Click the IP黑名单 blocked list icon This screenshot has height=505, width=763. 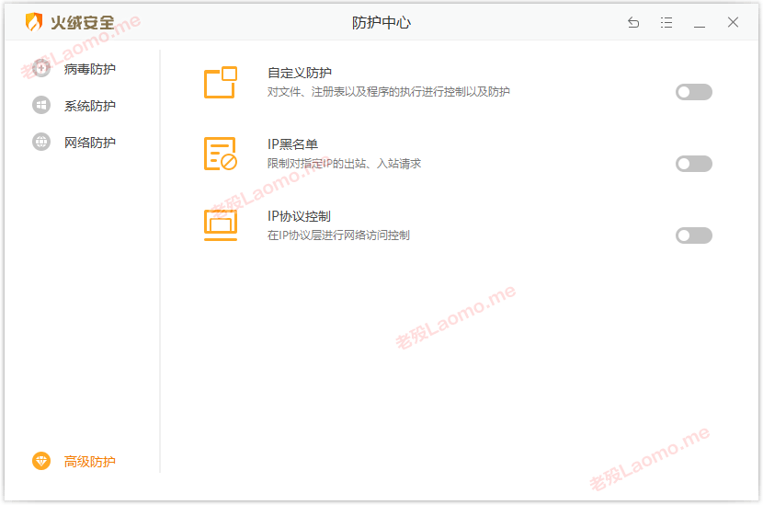point(221,154)
